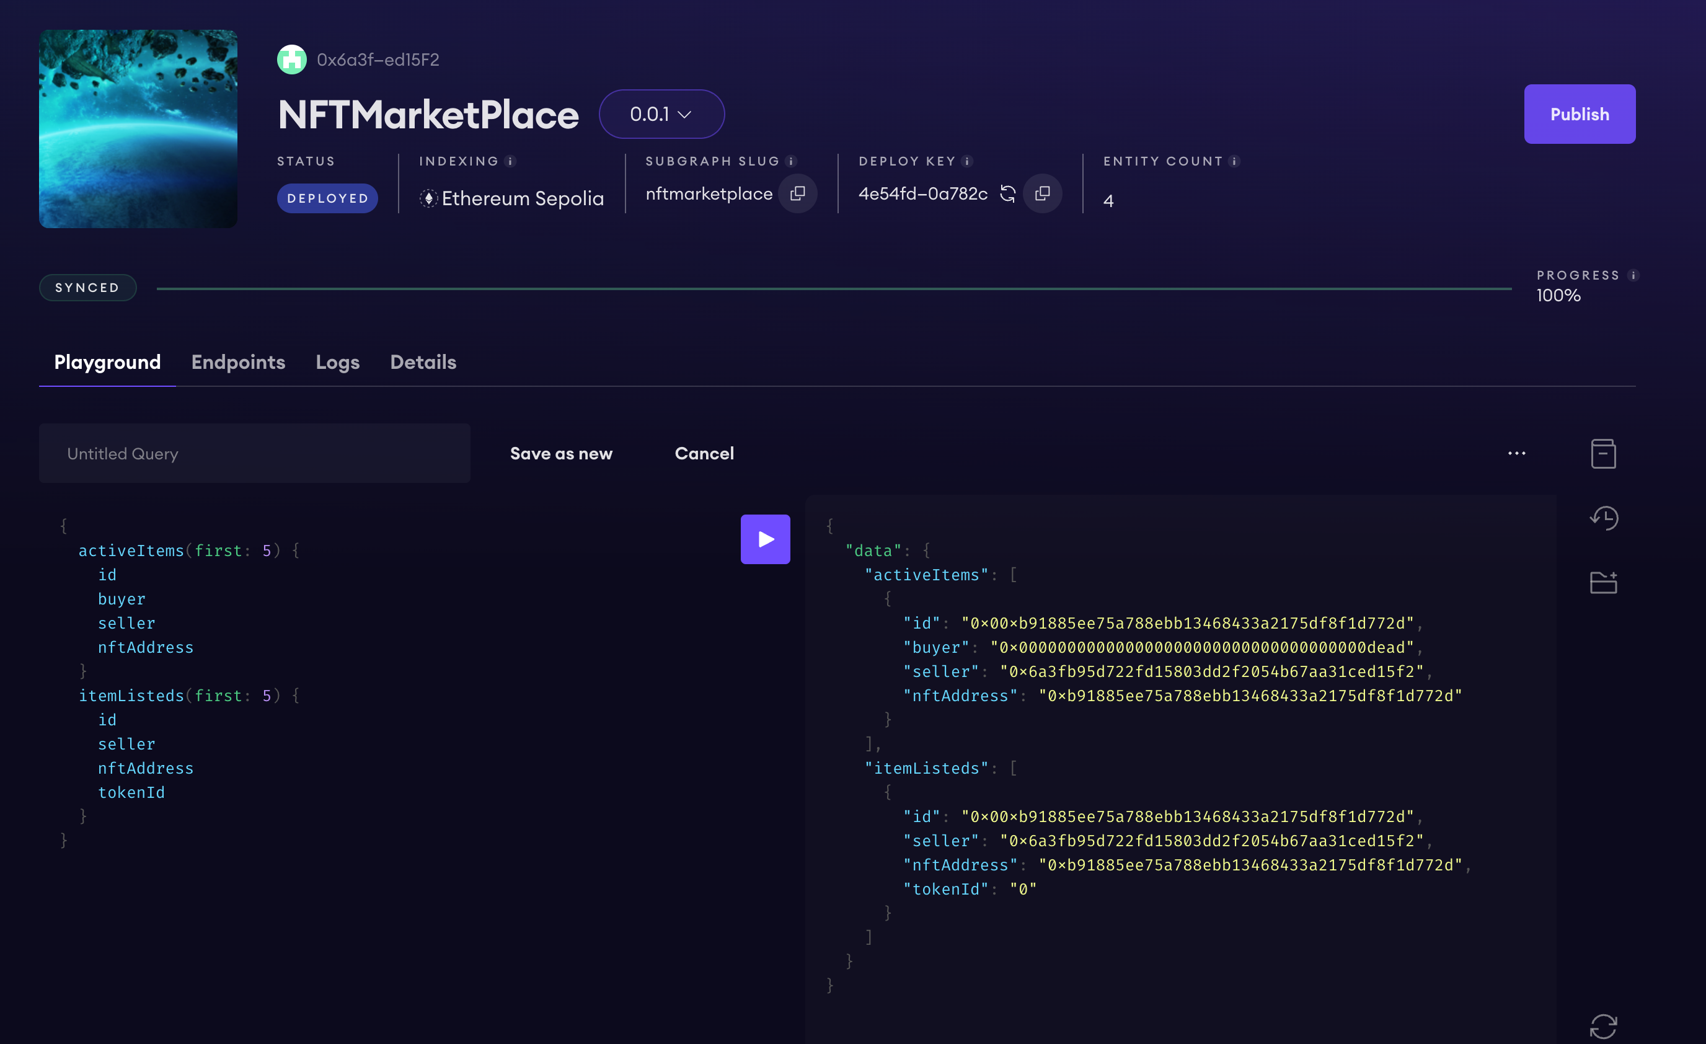
Task: Click the sync progress bar
Action: tap(834, 288)
